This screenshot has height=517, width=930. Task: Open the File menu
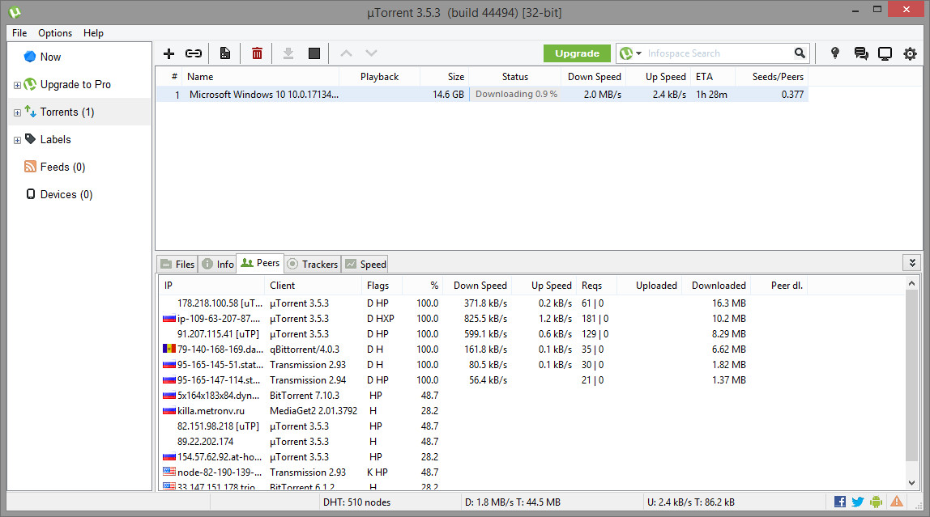point(19,33)
